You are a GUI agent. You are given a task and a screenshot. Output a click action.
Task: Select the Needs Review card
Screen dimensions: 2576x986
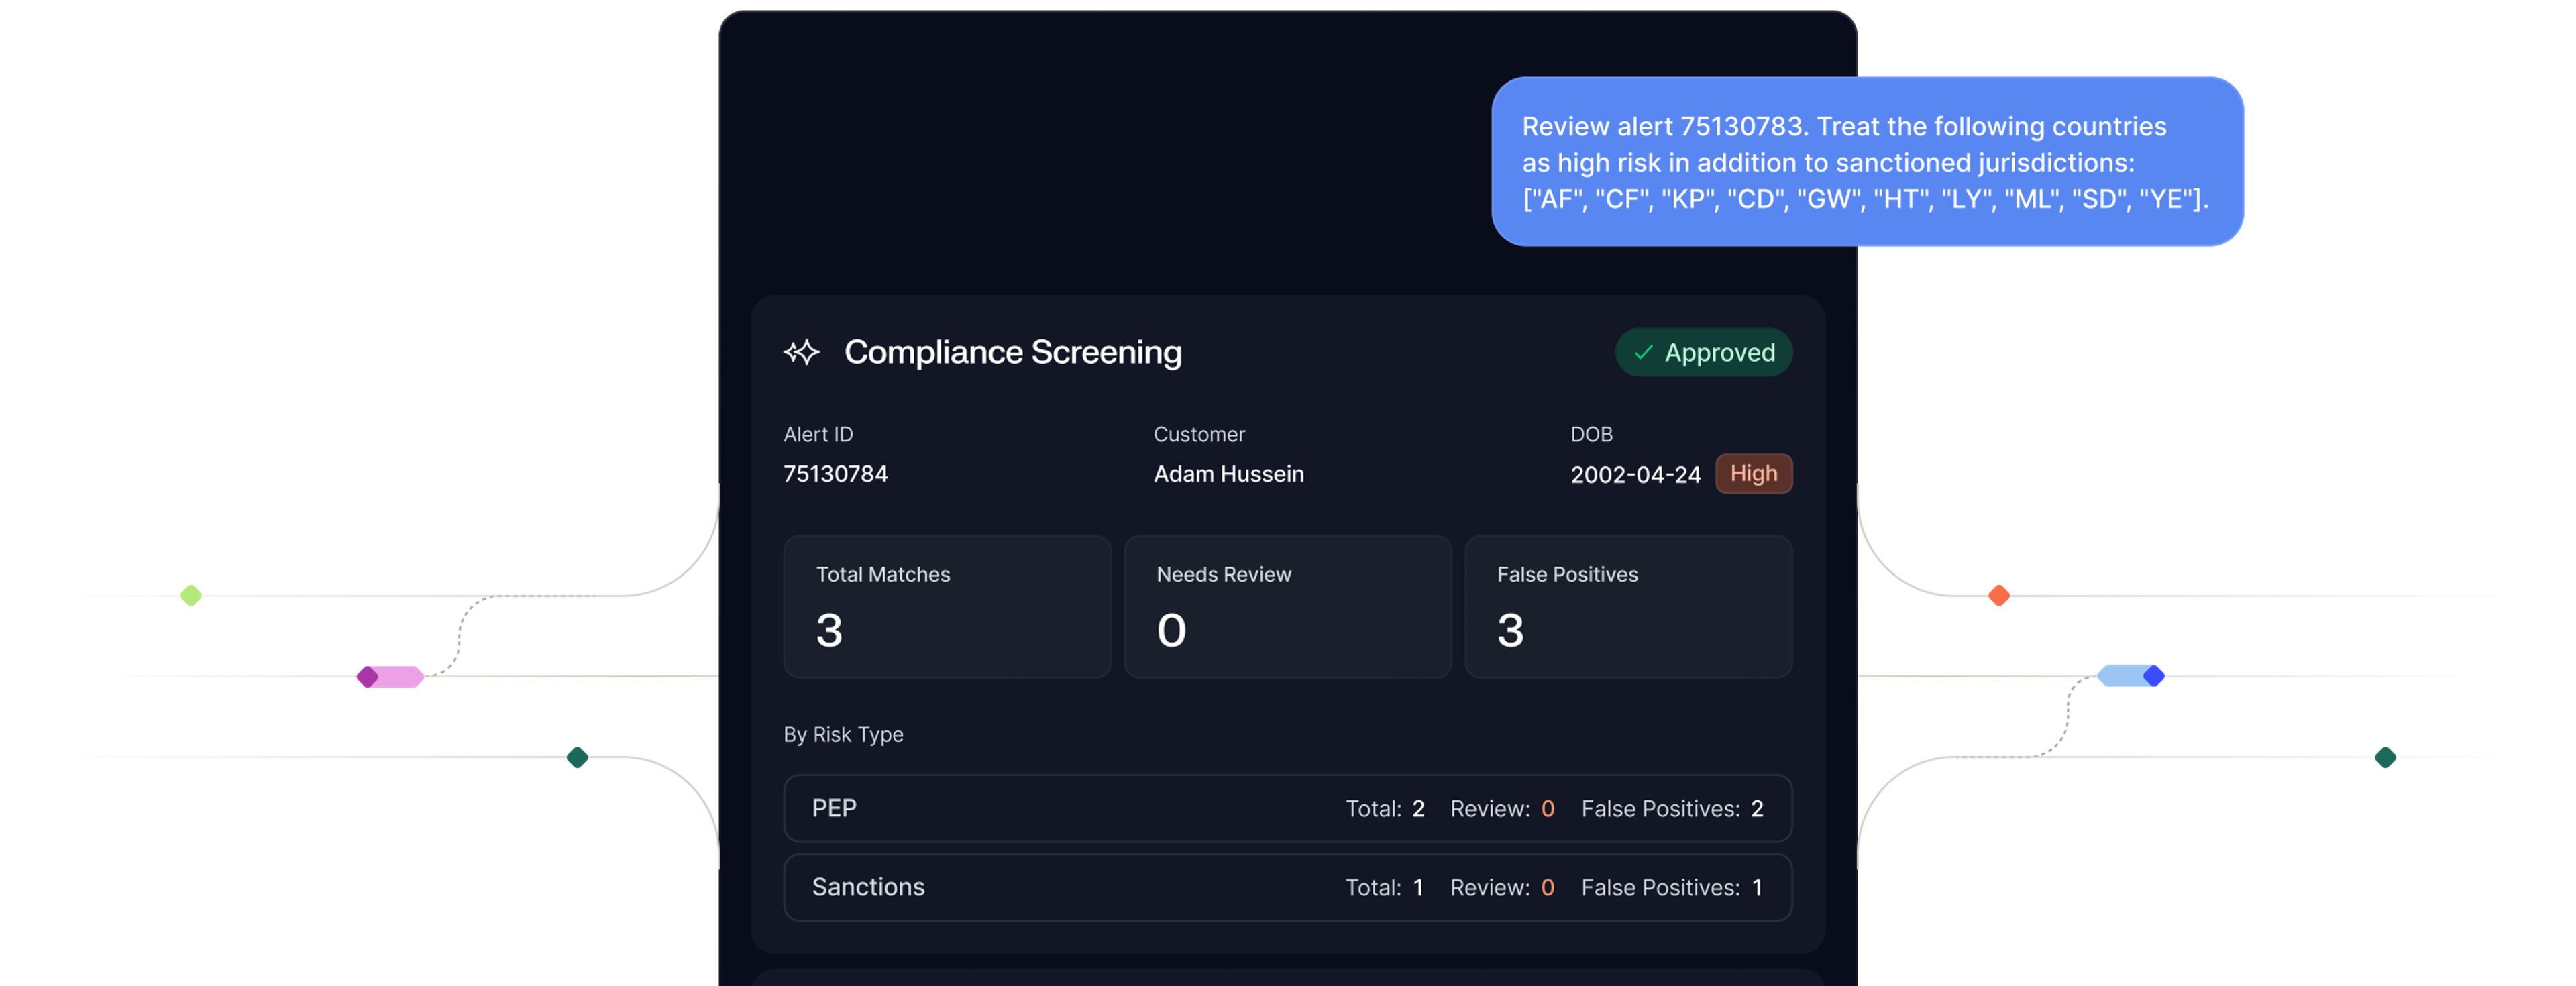(1287, 606)
